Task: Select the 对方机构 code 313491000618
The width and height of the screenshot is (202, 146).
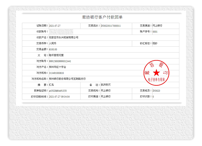Action: coord(56,73)
